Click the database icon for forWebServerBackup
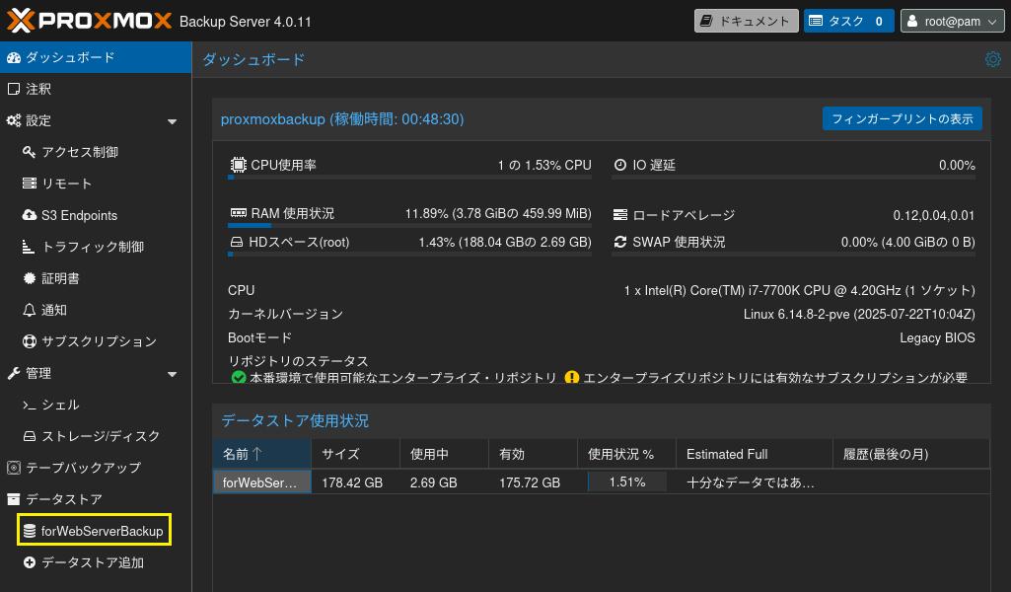The image size is (1011, 592). [29, 532]
